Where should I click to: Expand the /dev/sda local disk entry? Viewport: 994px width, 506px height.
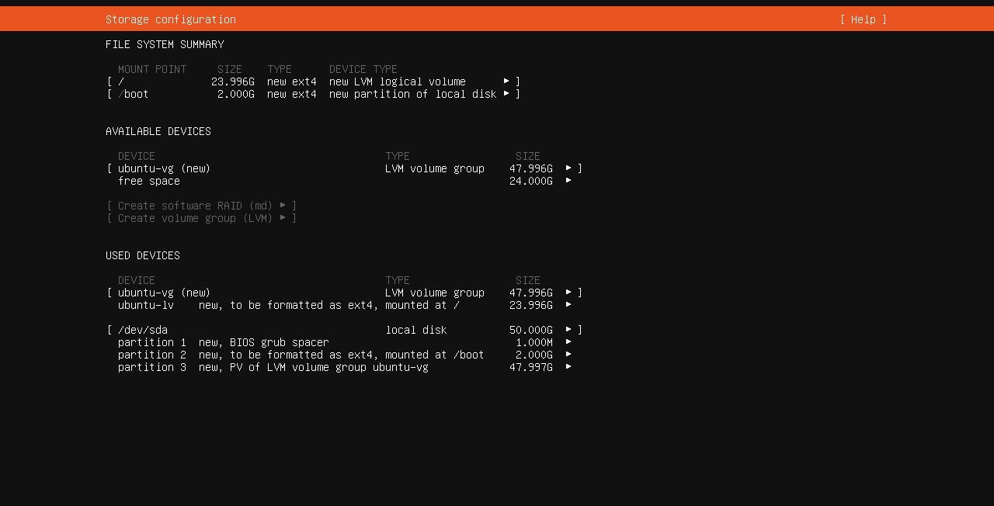point(568,330)
